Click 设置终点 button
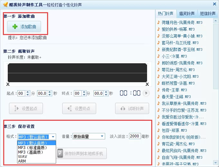 [x=79, y=109]
